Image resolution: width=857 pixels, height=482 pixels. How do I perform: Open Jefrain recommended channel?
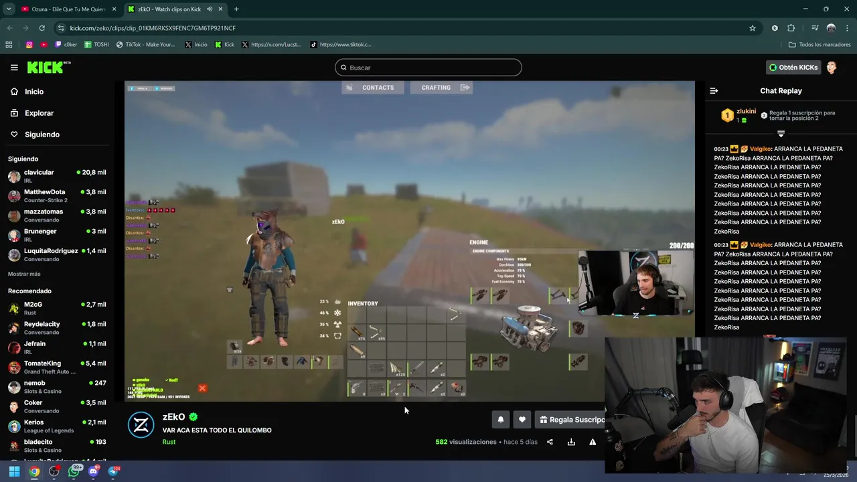(57, 347)
